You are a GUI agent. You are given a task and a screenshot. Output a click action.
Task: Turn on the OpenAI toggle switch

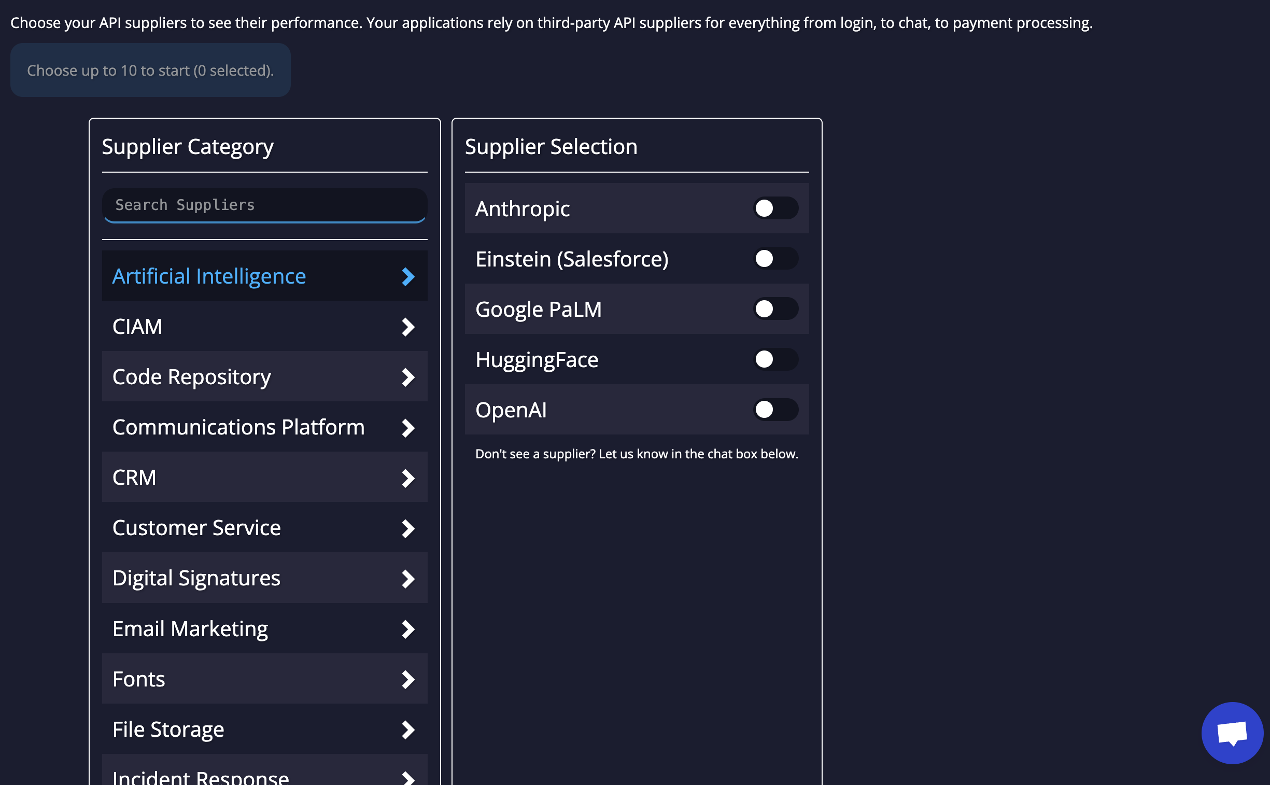(x=775, y=410)
